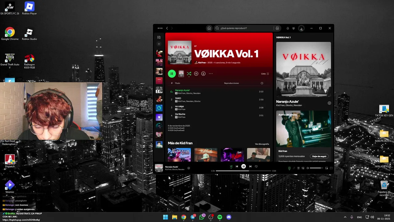Seek on the song progress bar
Screen dimensions: 394x222
243,171
